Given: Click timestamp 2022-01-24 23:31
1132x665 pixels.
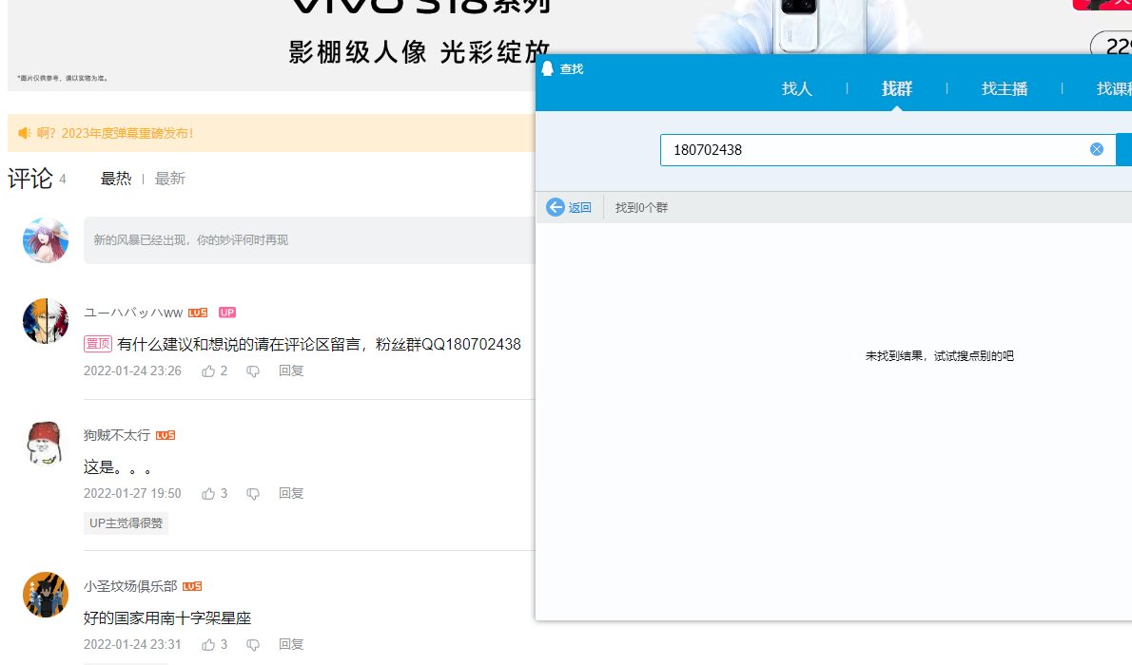Looking at the screenshot, I should tap(132, 644).
